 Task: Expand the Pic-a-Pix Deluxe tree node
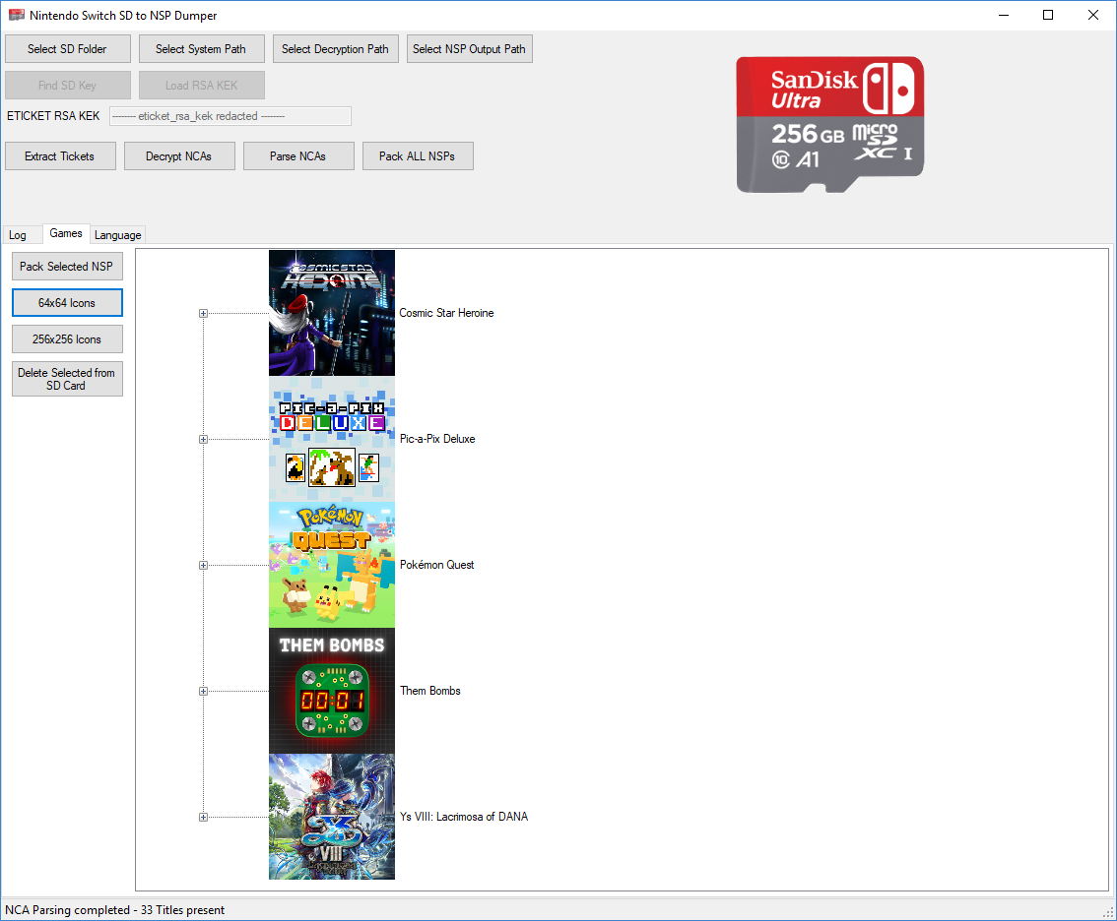[204, 440]
